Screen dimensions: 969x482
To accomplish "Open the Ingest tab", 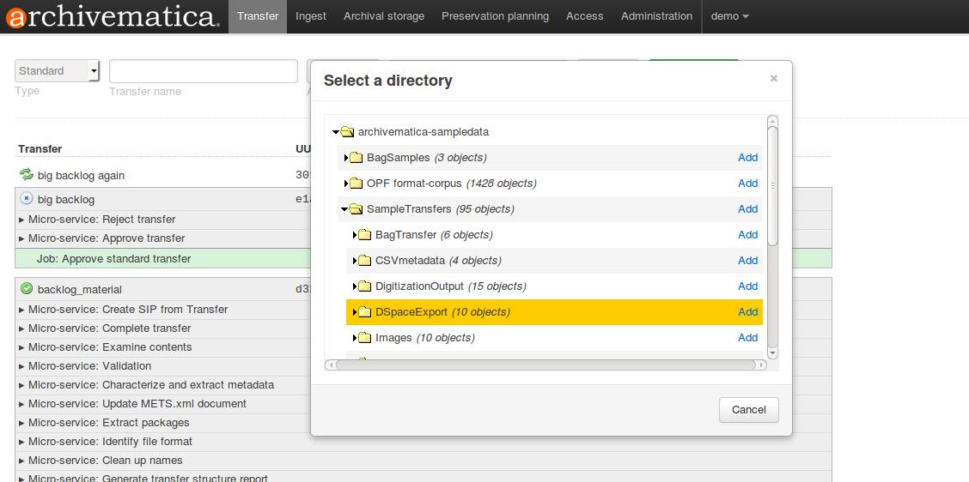I will (311, 16).
